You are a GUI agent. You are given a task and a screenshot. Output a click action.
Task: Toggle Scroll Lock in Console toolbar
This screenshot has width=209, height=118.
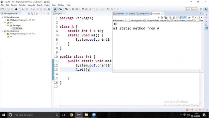coord(174,17)
